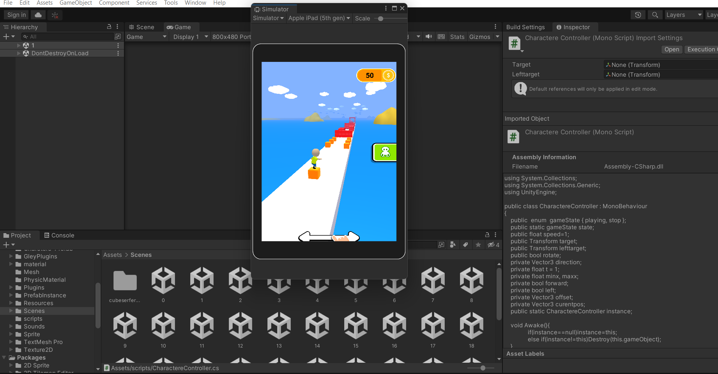
Task: Select the search icon in the top toolbar
Action: click(655, 14)
